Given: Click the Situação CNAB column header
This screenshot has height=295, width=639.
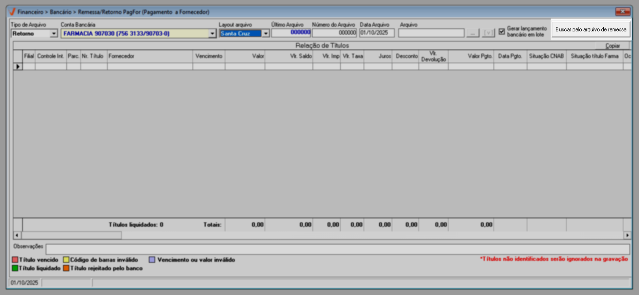Looking at the screenshot, I should pyautogui.click(x=547, y=56).
